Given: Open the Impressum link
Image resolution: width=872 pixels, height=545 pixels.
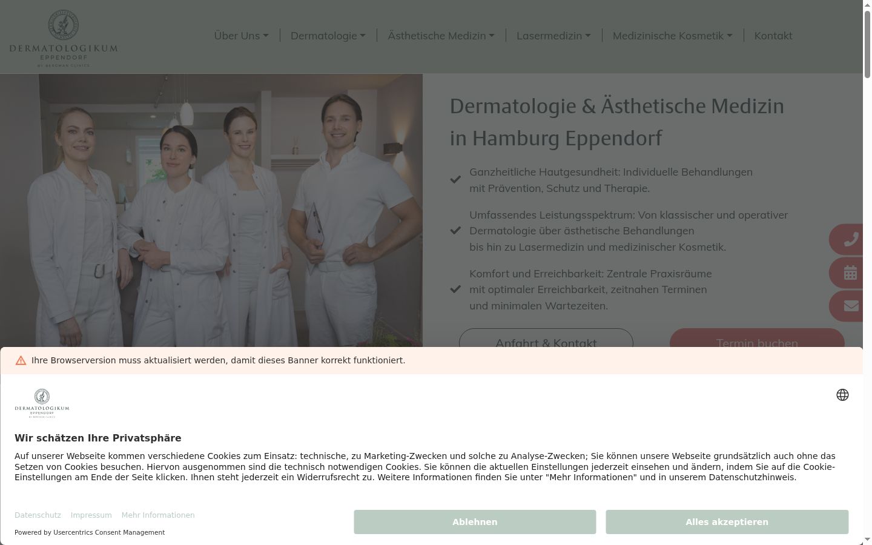Looking at the screenshot, I should [91, 515].
